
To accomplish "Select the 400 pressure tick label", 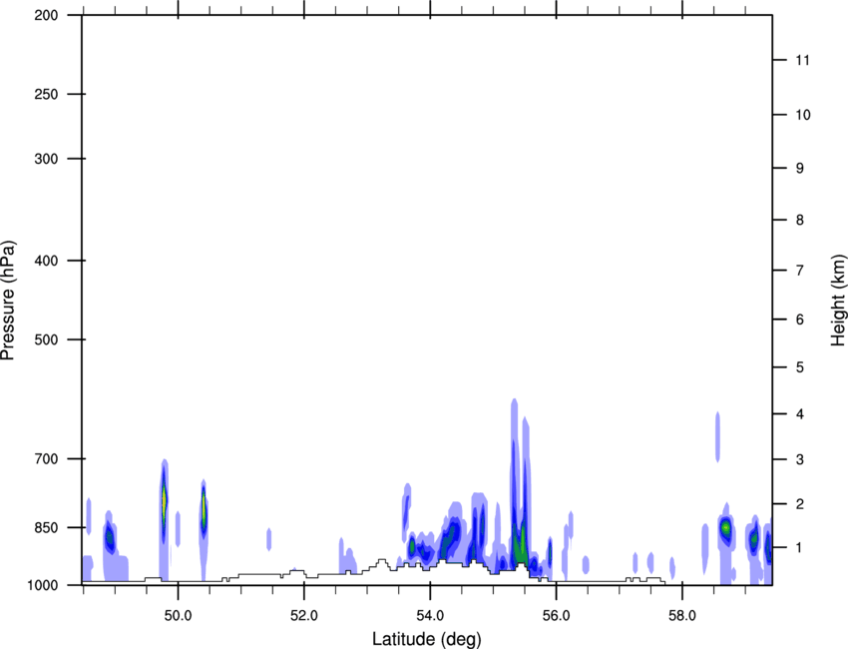I will pyautogui.click(x=46, y=261).
